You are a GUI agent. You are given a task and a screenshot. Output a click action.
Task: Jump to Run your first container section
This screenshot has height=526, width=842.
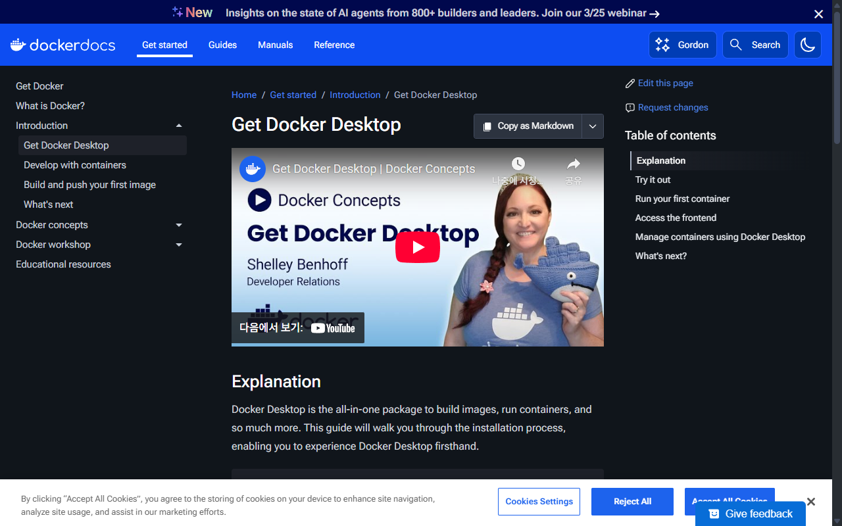682,199
